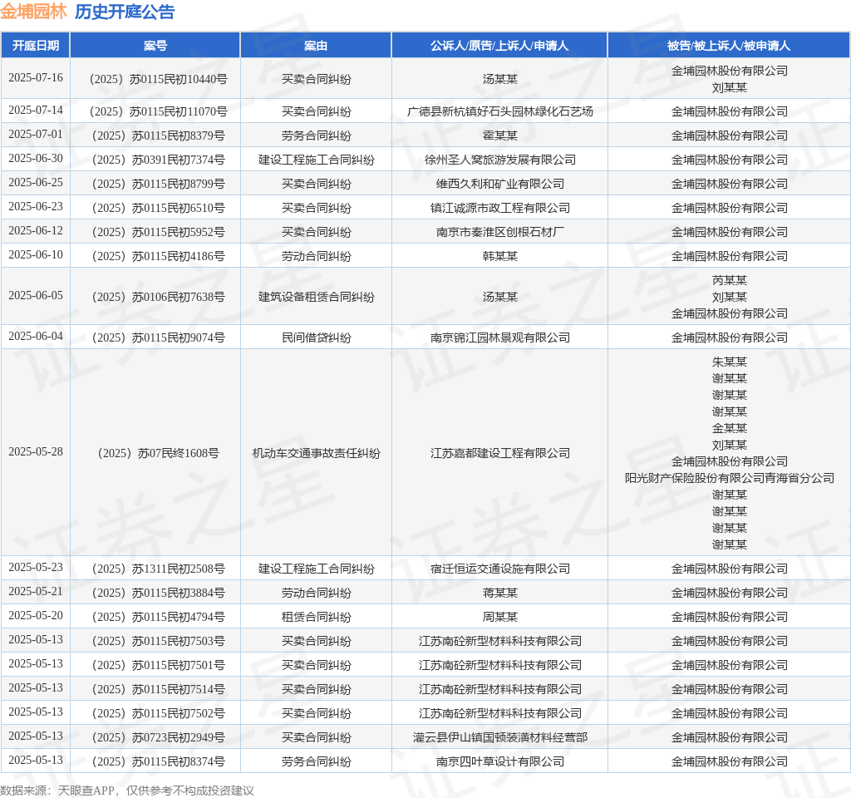This screenshot has height=798, width=851.
Task: Click plaintiff 镇江诚源市政工程有限公司
Action: (x=499, y=208)
